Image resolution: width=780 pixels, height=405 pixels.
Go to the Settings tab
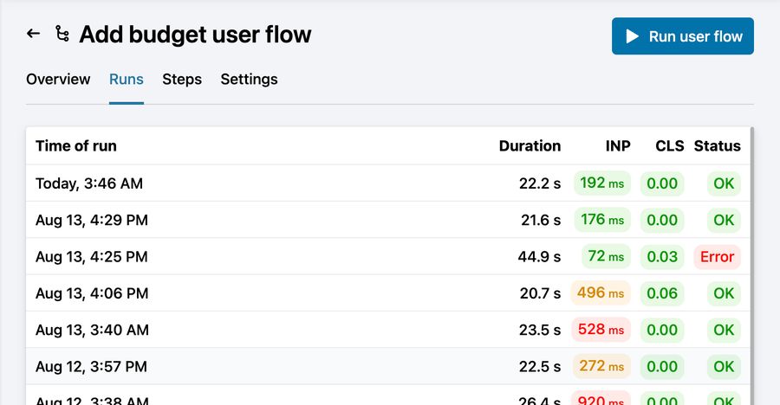pyautogui.click(x=249, y=80)
